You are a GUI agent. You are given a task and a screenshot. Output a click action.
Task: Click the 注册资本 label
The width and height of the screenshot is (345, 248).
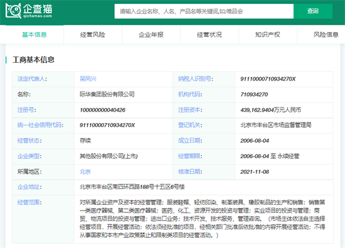coord(190,110)
